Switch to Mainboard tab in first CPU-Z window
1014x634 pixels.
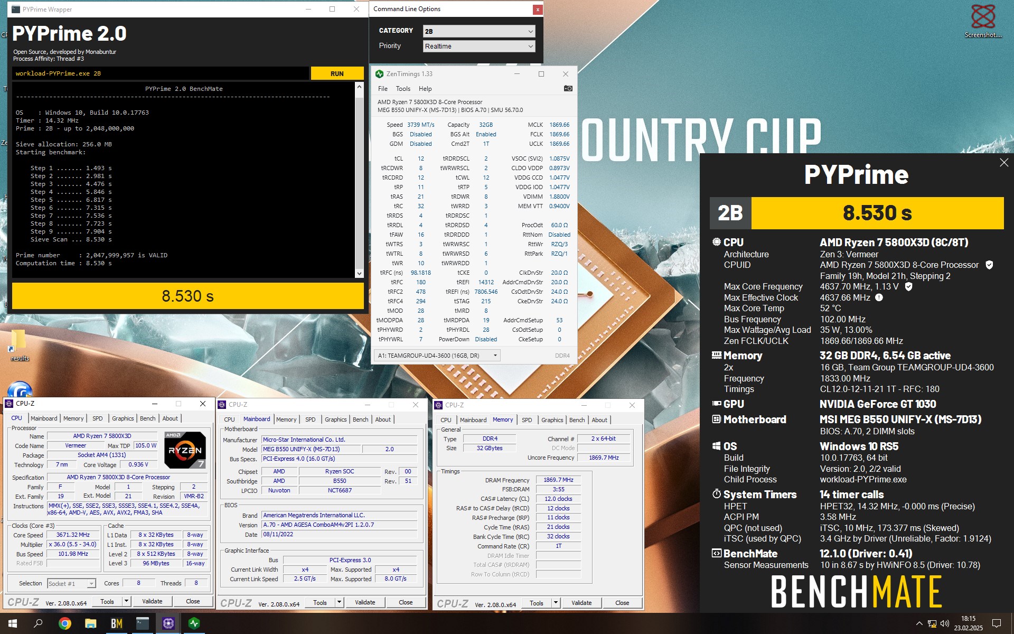coord(44,418)
